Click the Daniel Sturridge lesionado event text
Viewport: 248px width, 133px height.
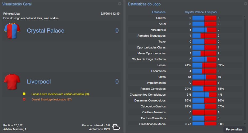pos(51,100)
